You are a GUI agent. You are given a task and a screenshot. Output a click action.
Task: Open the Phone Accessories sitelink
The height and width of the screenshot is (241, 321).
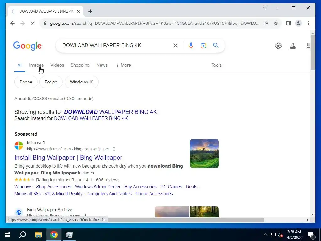tap(154, 194)
